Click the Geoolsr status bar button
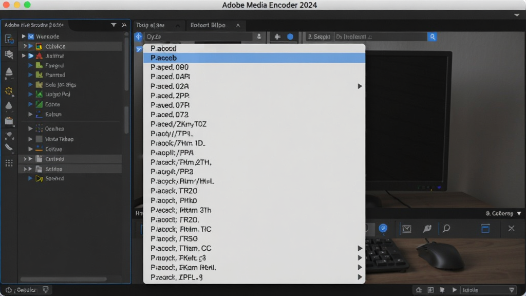Viewport: 526px width, 296px height. pos(22,290)
